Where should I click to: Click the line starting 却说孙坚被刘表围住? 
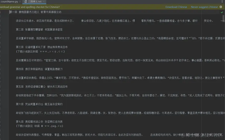pos(120,135)
